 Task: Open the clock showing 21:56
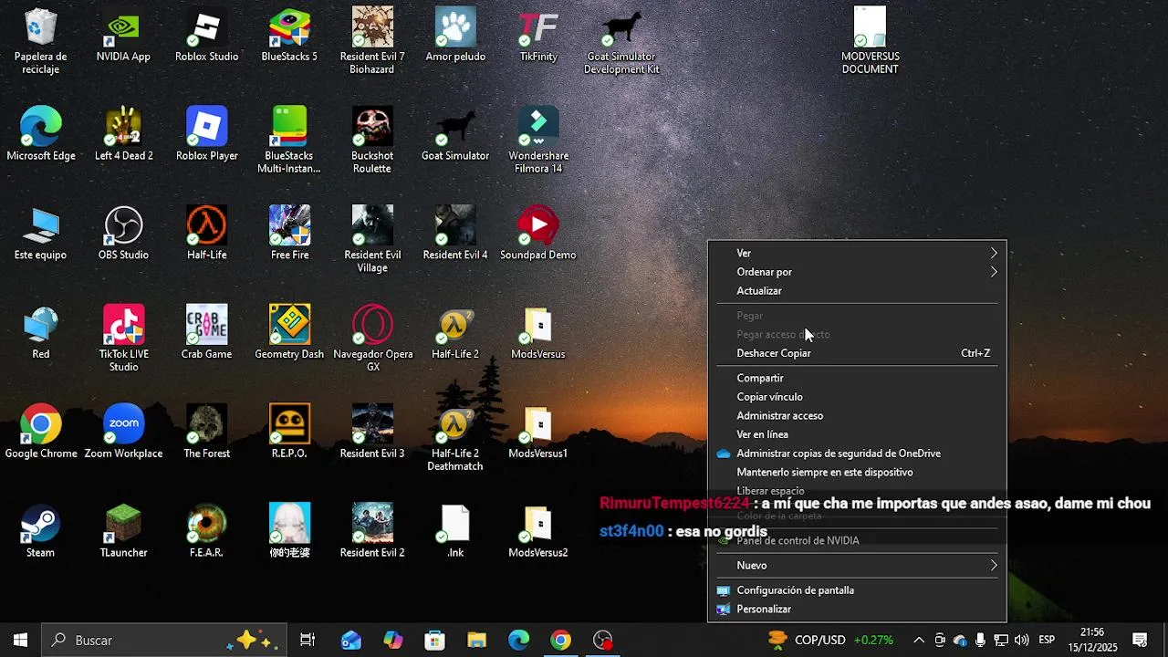point(1092,641)
